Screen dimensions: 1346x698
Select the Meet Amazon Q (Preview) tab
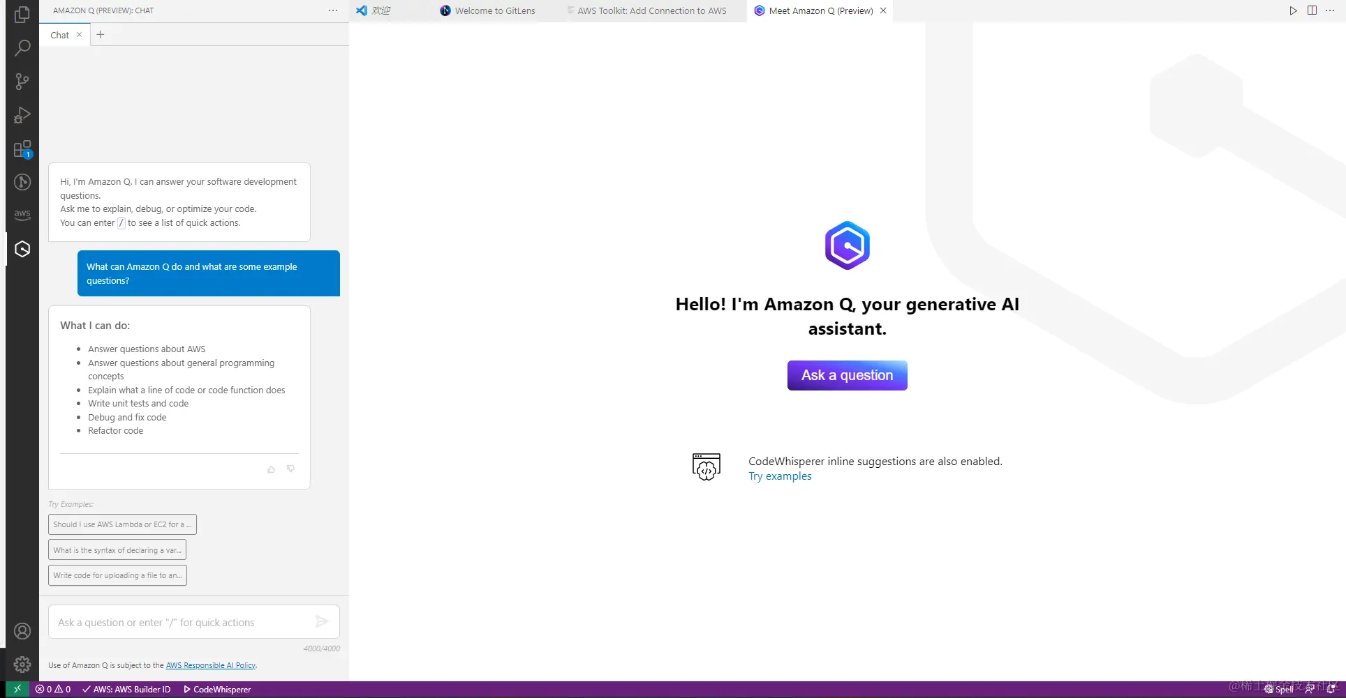coord(820,10)
